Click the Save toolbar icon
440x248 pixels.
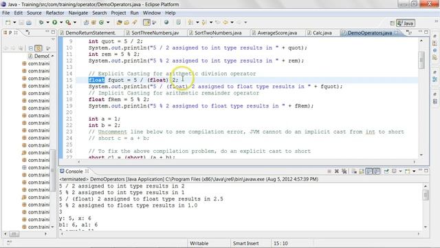pos(21,23)
